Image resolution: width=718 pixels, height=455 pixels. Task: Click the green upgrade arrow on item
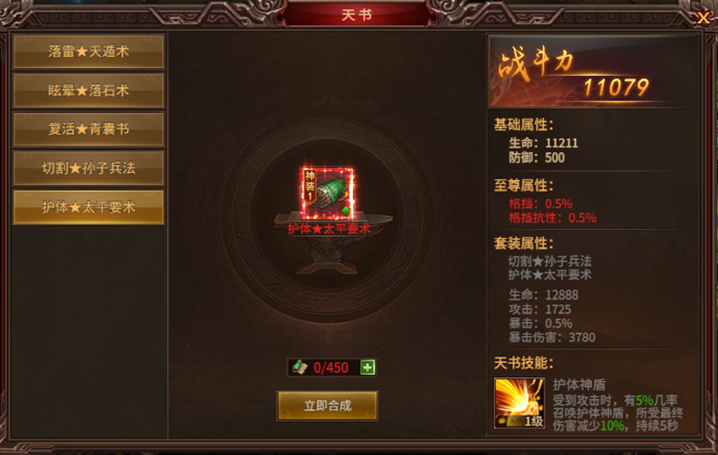pyautogui.click(x=346, y=211)
